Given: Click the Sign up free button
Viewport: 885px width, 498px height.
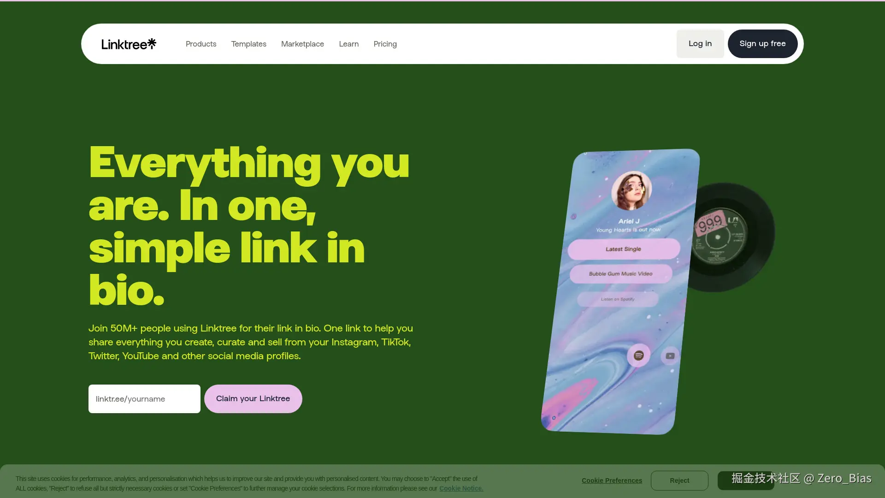Looking at the screenshot, I should pyautogui.click(x=763, y=44).
